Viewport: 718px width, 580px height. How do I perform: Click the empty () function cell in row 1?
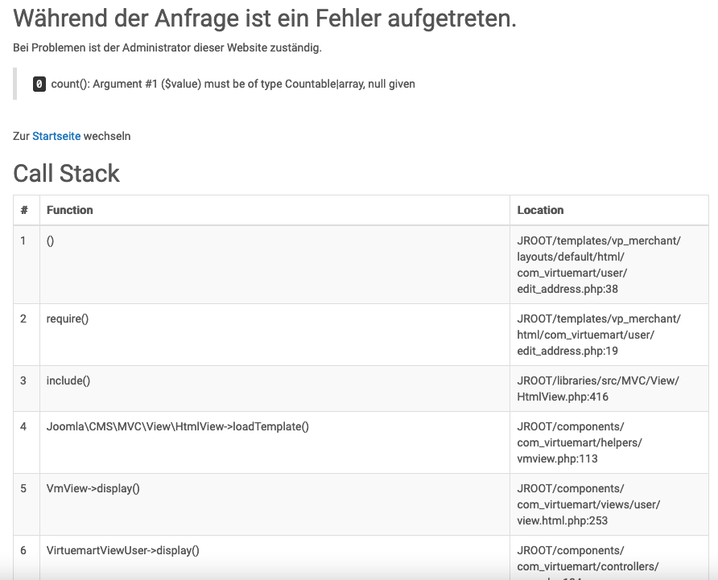pyautogui.click(x=51, y=241)
